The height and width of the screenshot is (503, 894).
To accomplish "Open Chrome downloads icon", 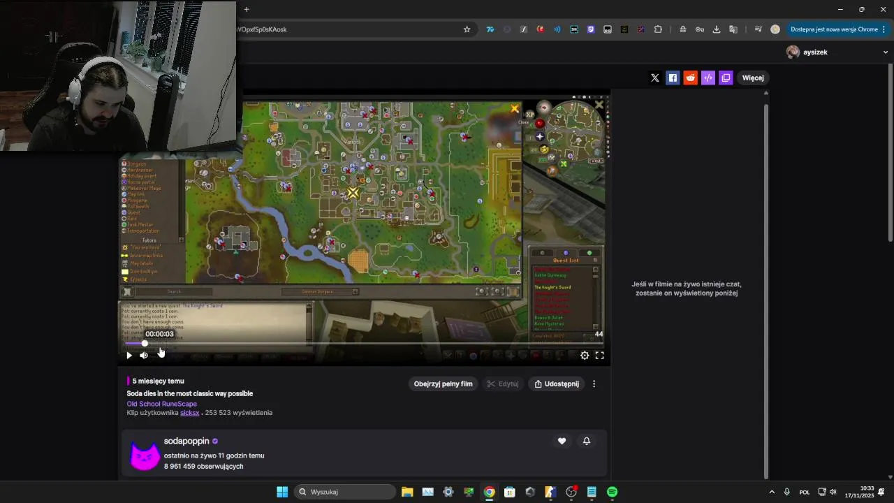I will 717,29.
